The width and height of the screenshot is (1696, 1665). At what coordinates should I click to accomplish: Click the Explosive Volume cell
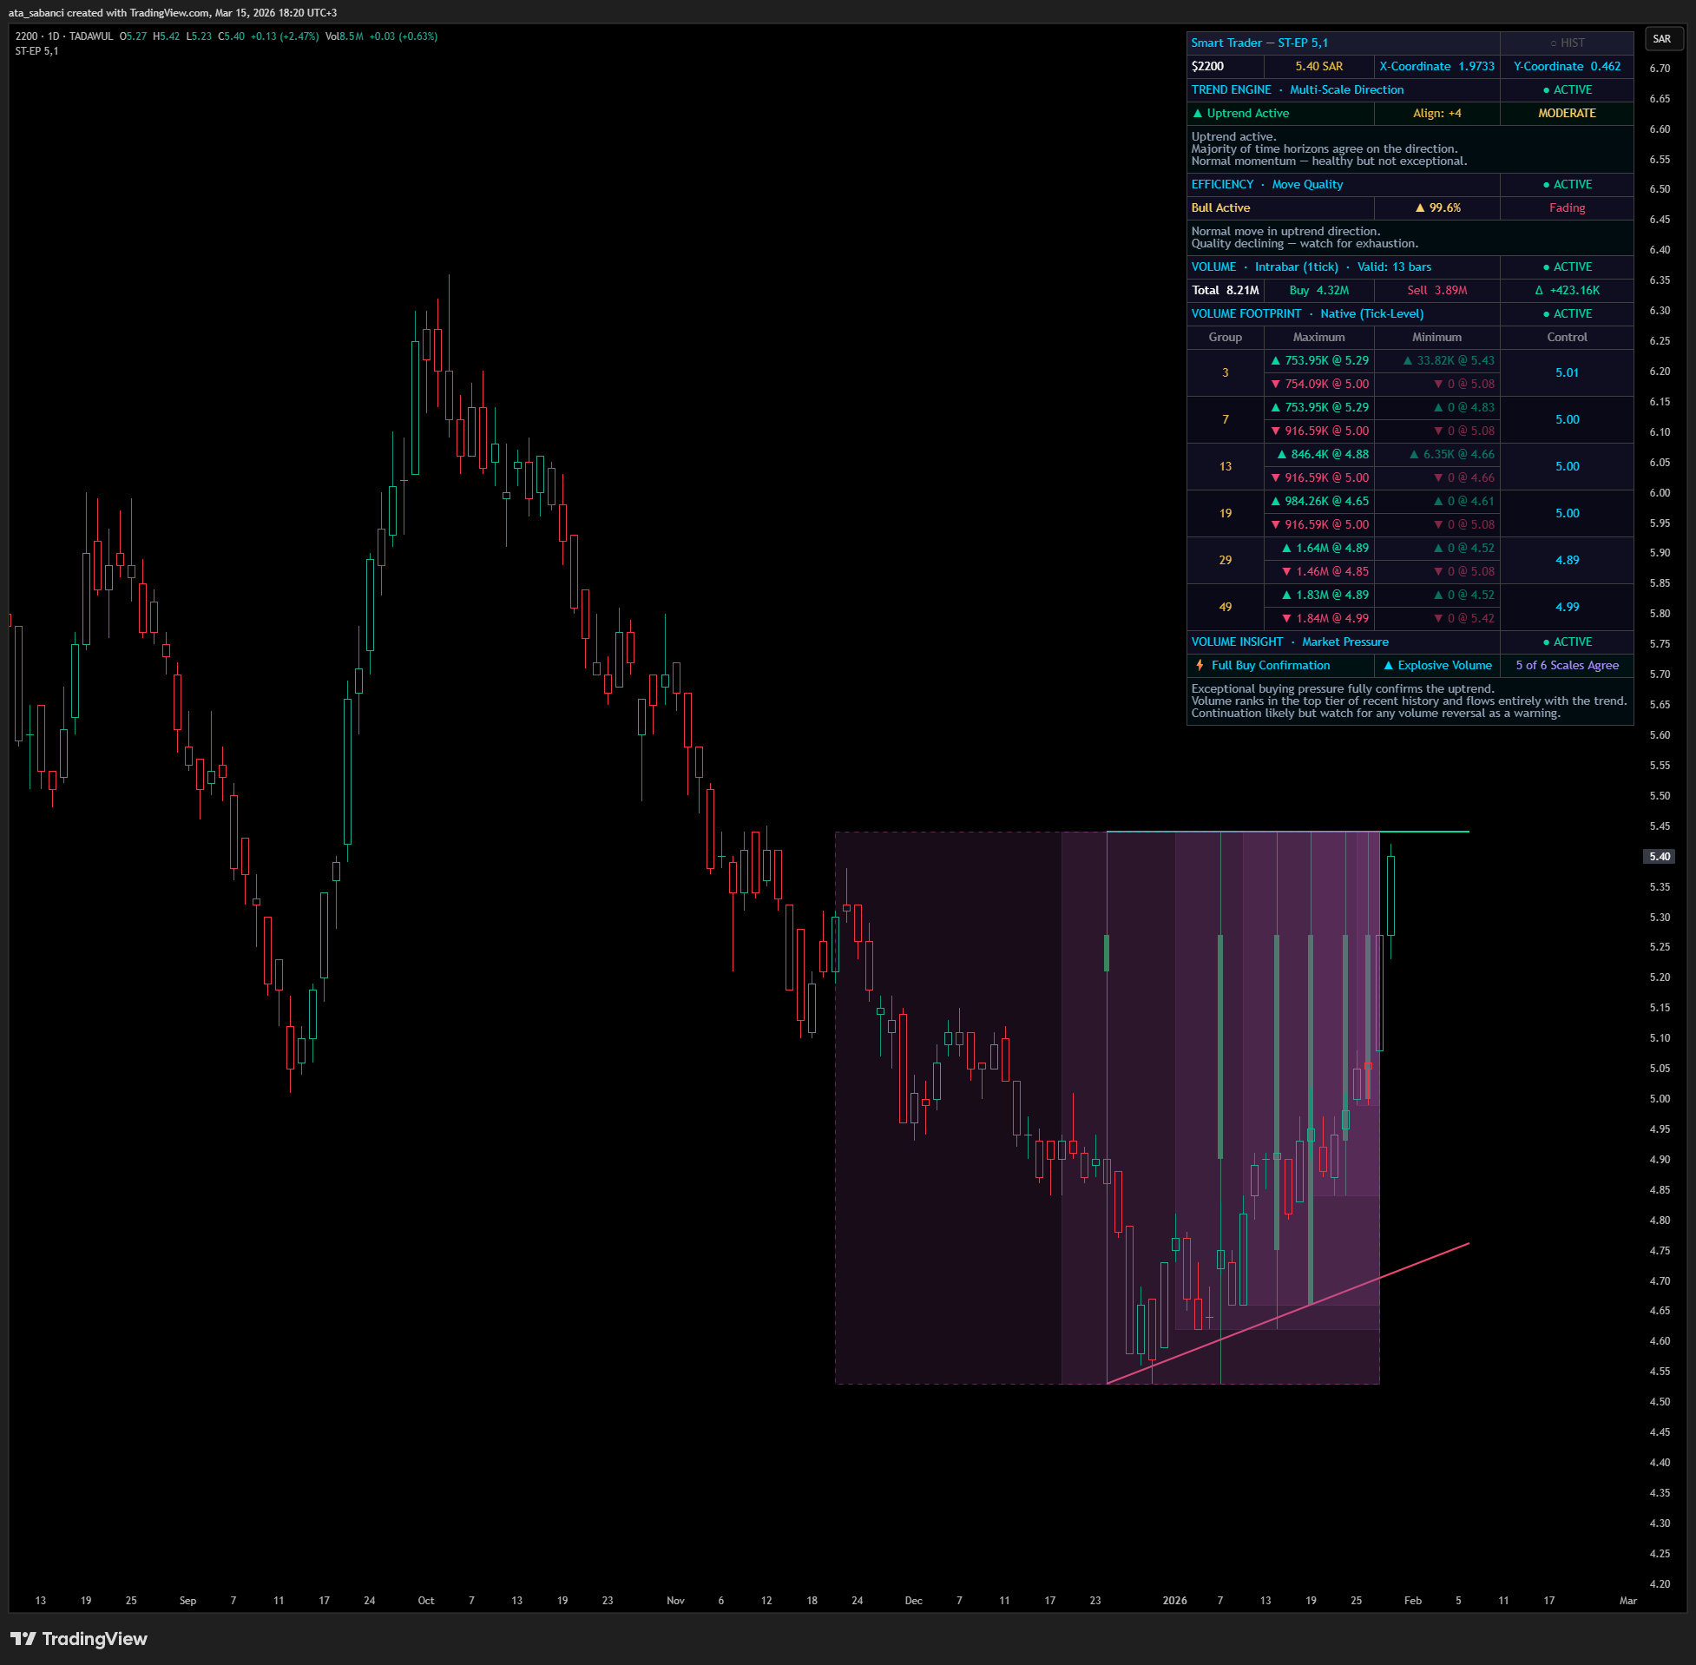point(1436,666)
